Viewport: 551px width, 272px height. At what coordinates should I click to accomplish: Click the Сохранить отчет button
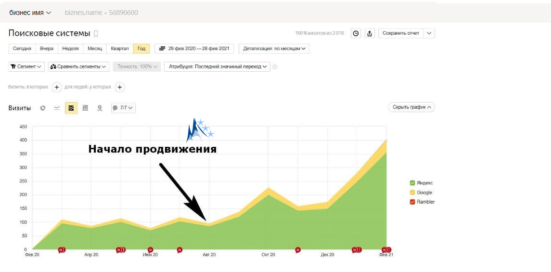pyautogui.click(x=401, y=33)
